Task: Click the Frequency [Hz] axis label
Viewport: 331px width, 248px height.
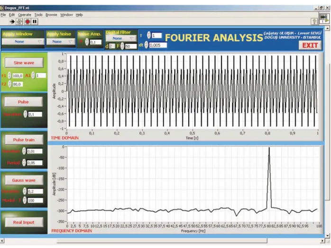Action: (193, 231)
